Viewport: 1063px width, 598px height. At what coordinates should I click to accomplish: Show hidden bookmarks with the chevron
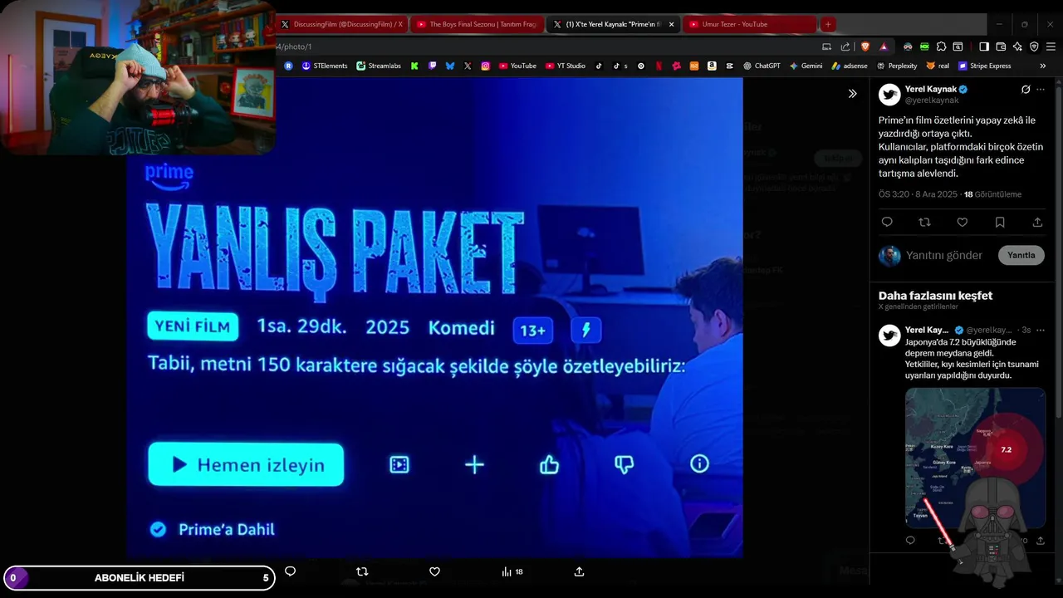click(x=1043, y=66)
